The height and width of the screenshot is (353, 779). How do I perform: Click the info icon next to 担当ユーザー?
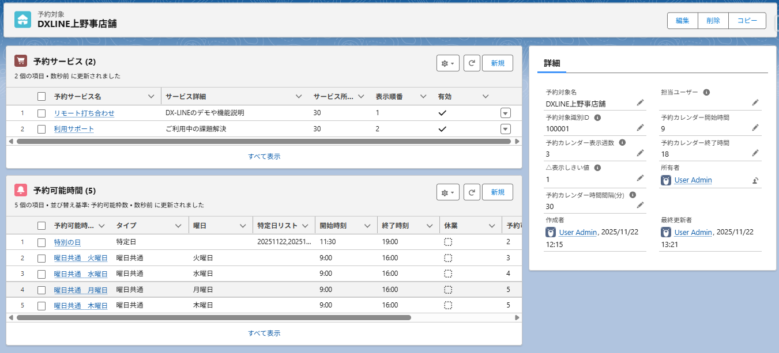(706, 92)
